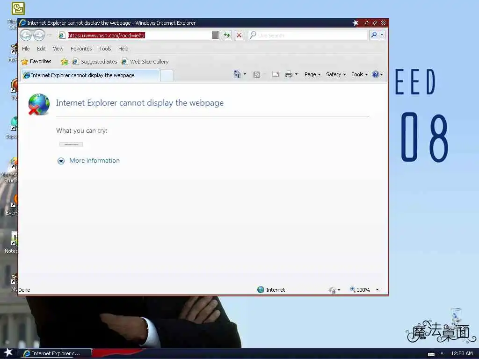Open the File menu
The image size is (479, 359).
click(x=26, y=49)
